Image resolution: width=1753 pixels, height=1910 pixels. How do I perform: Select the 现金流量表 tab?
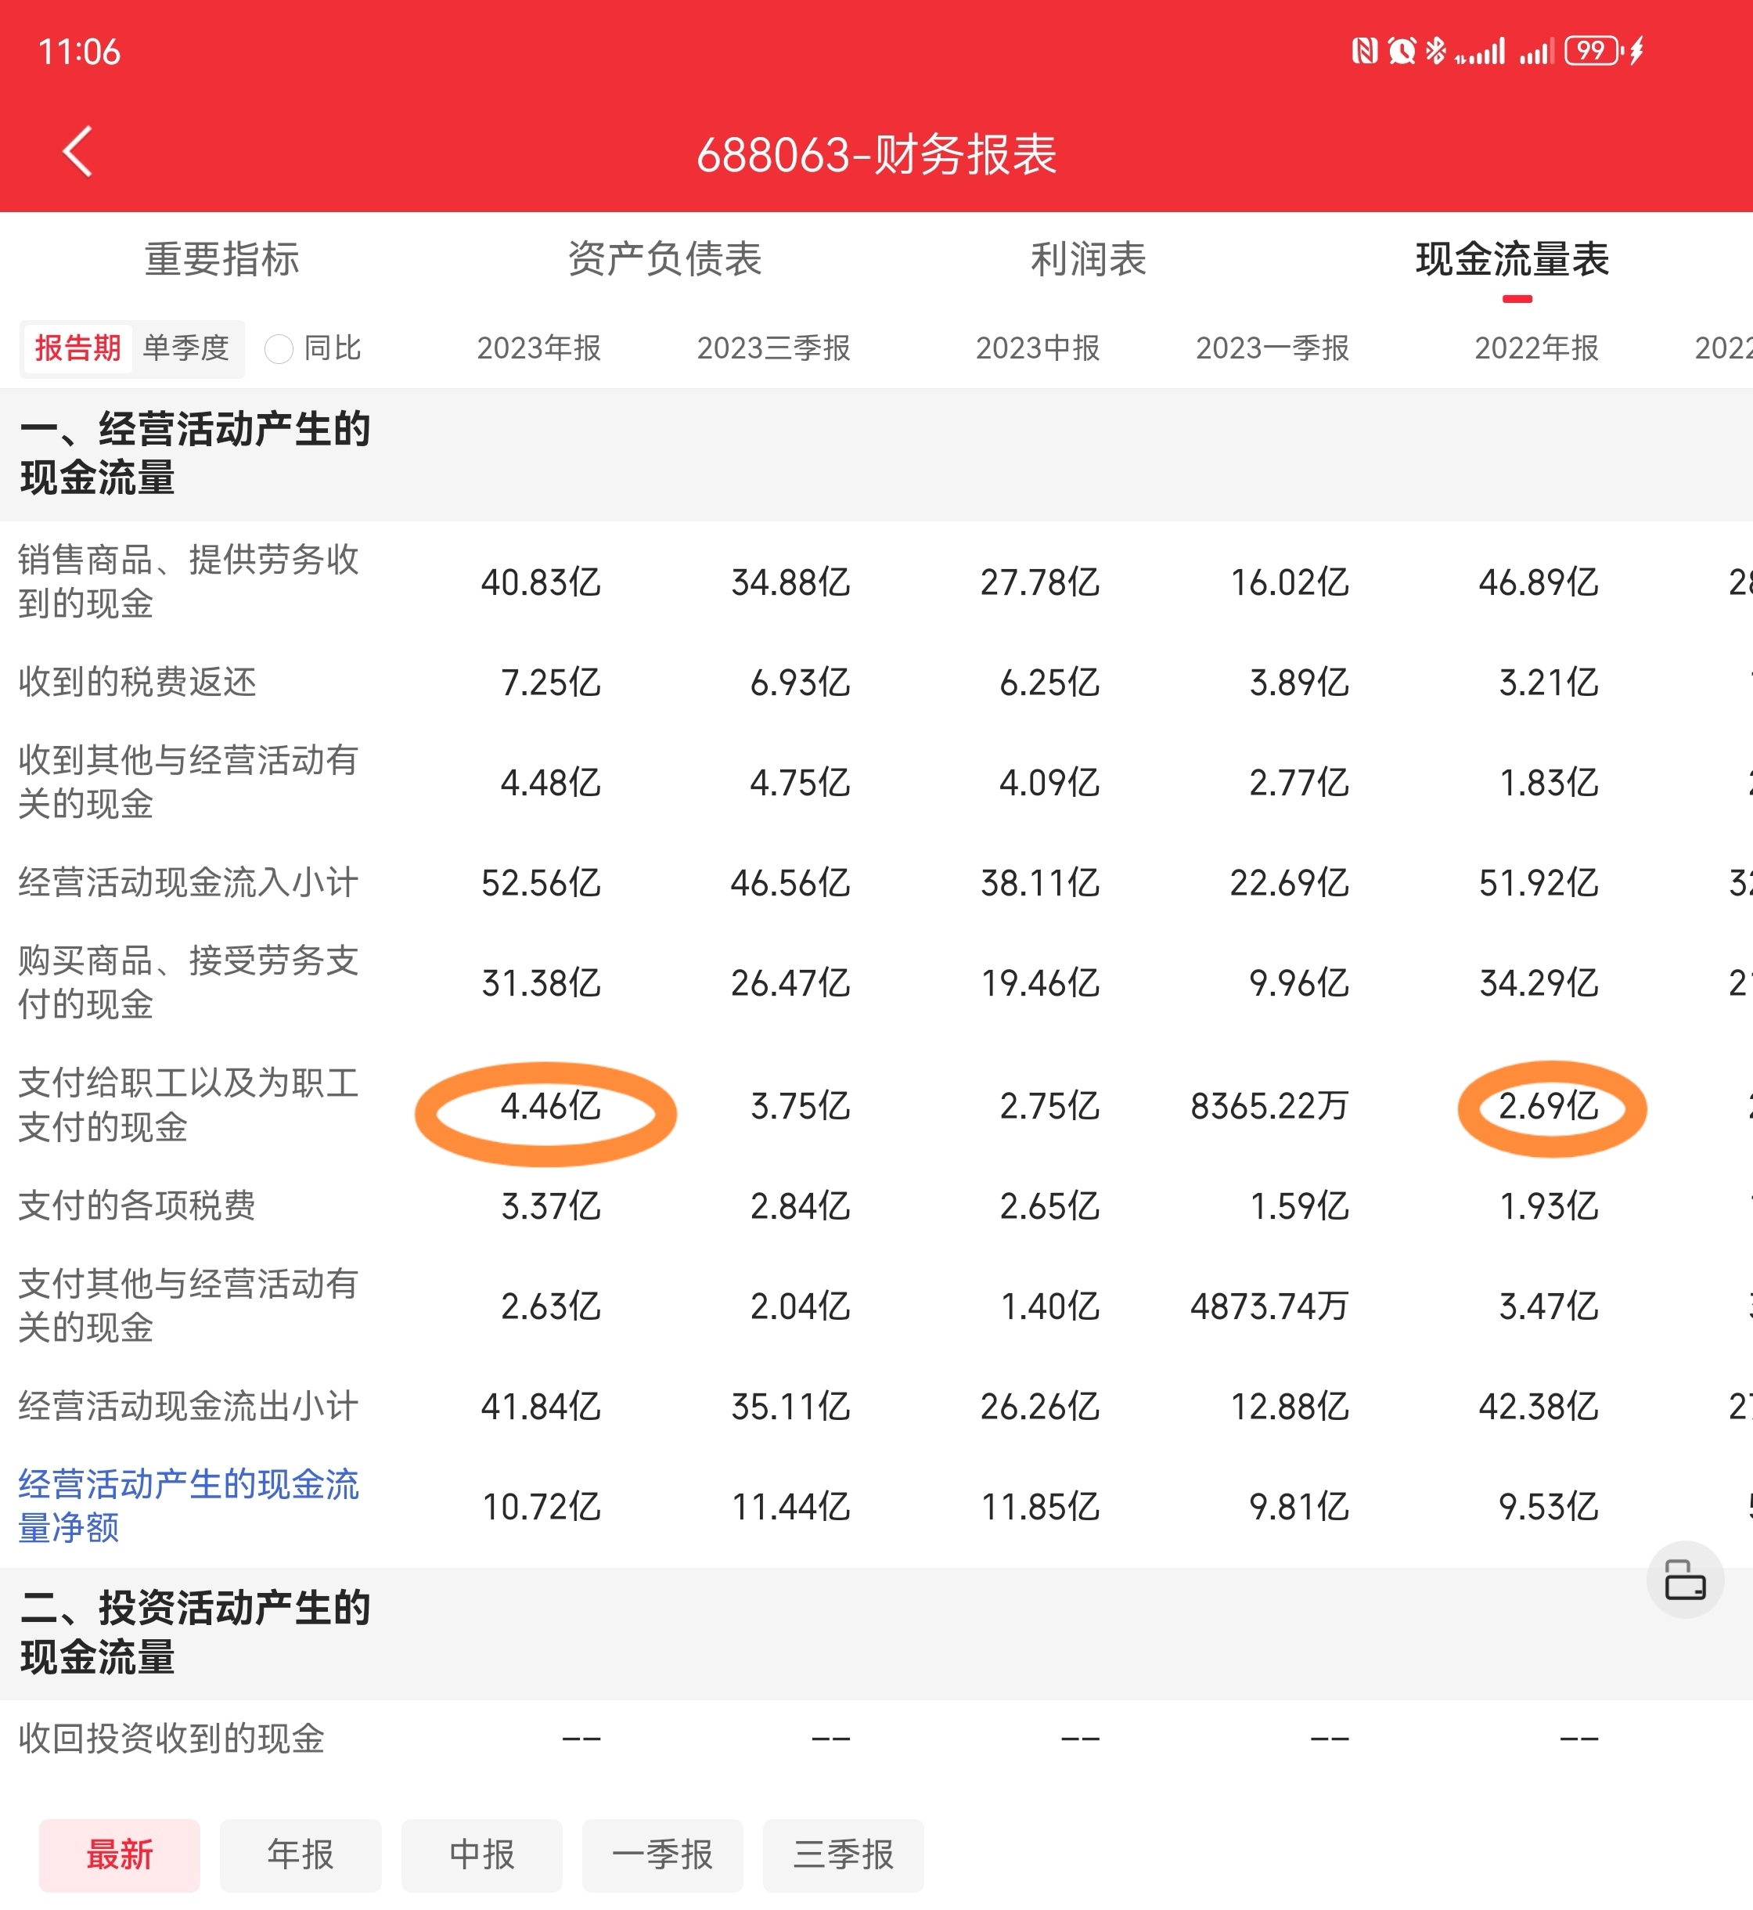pos(1512,259)
